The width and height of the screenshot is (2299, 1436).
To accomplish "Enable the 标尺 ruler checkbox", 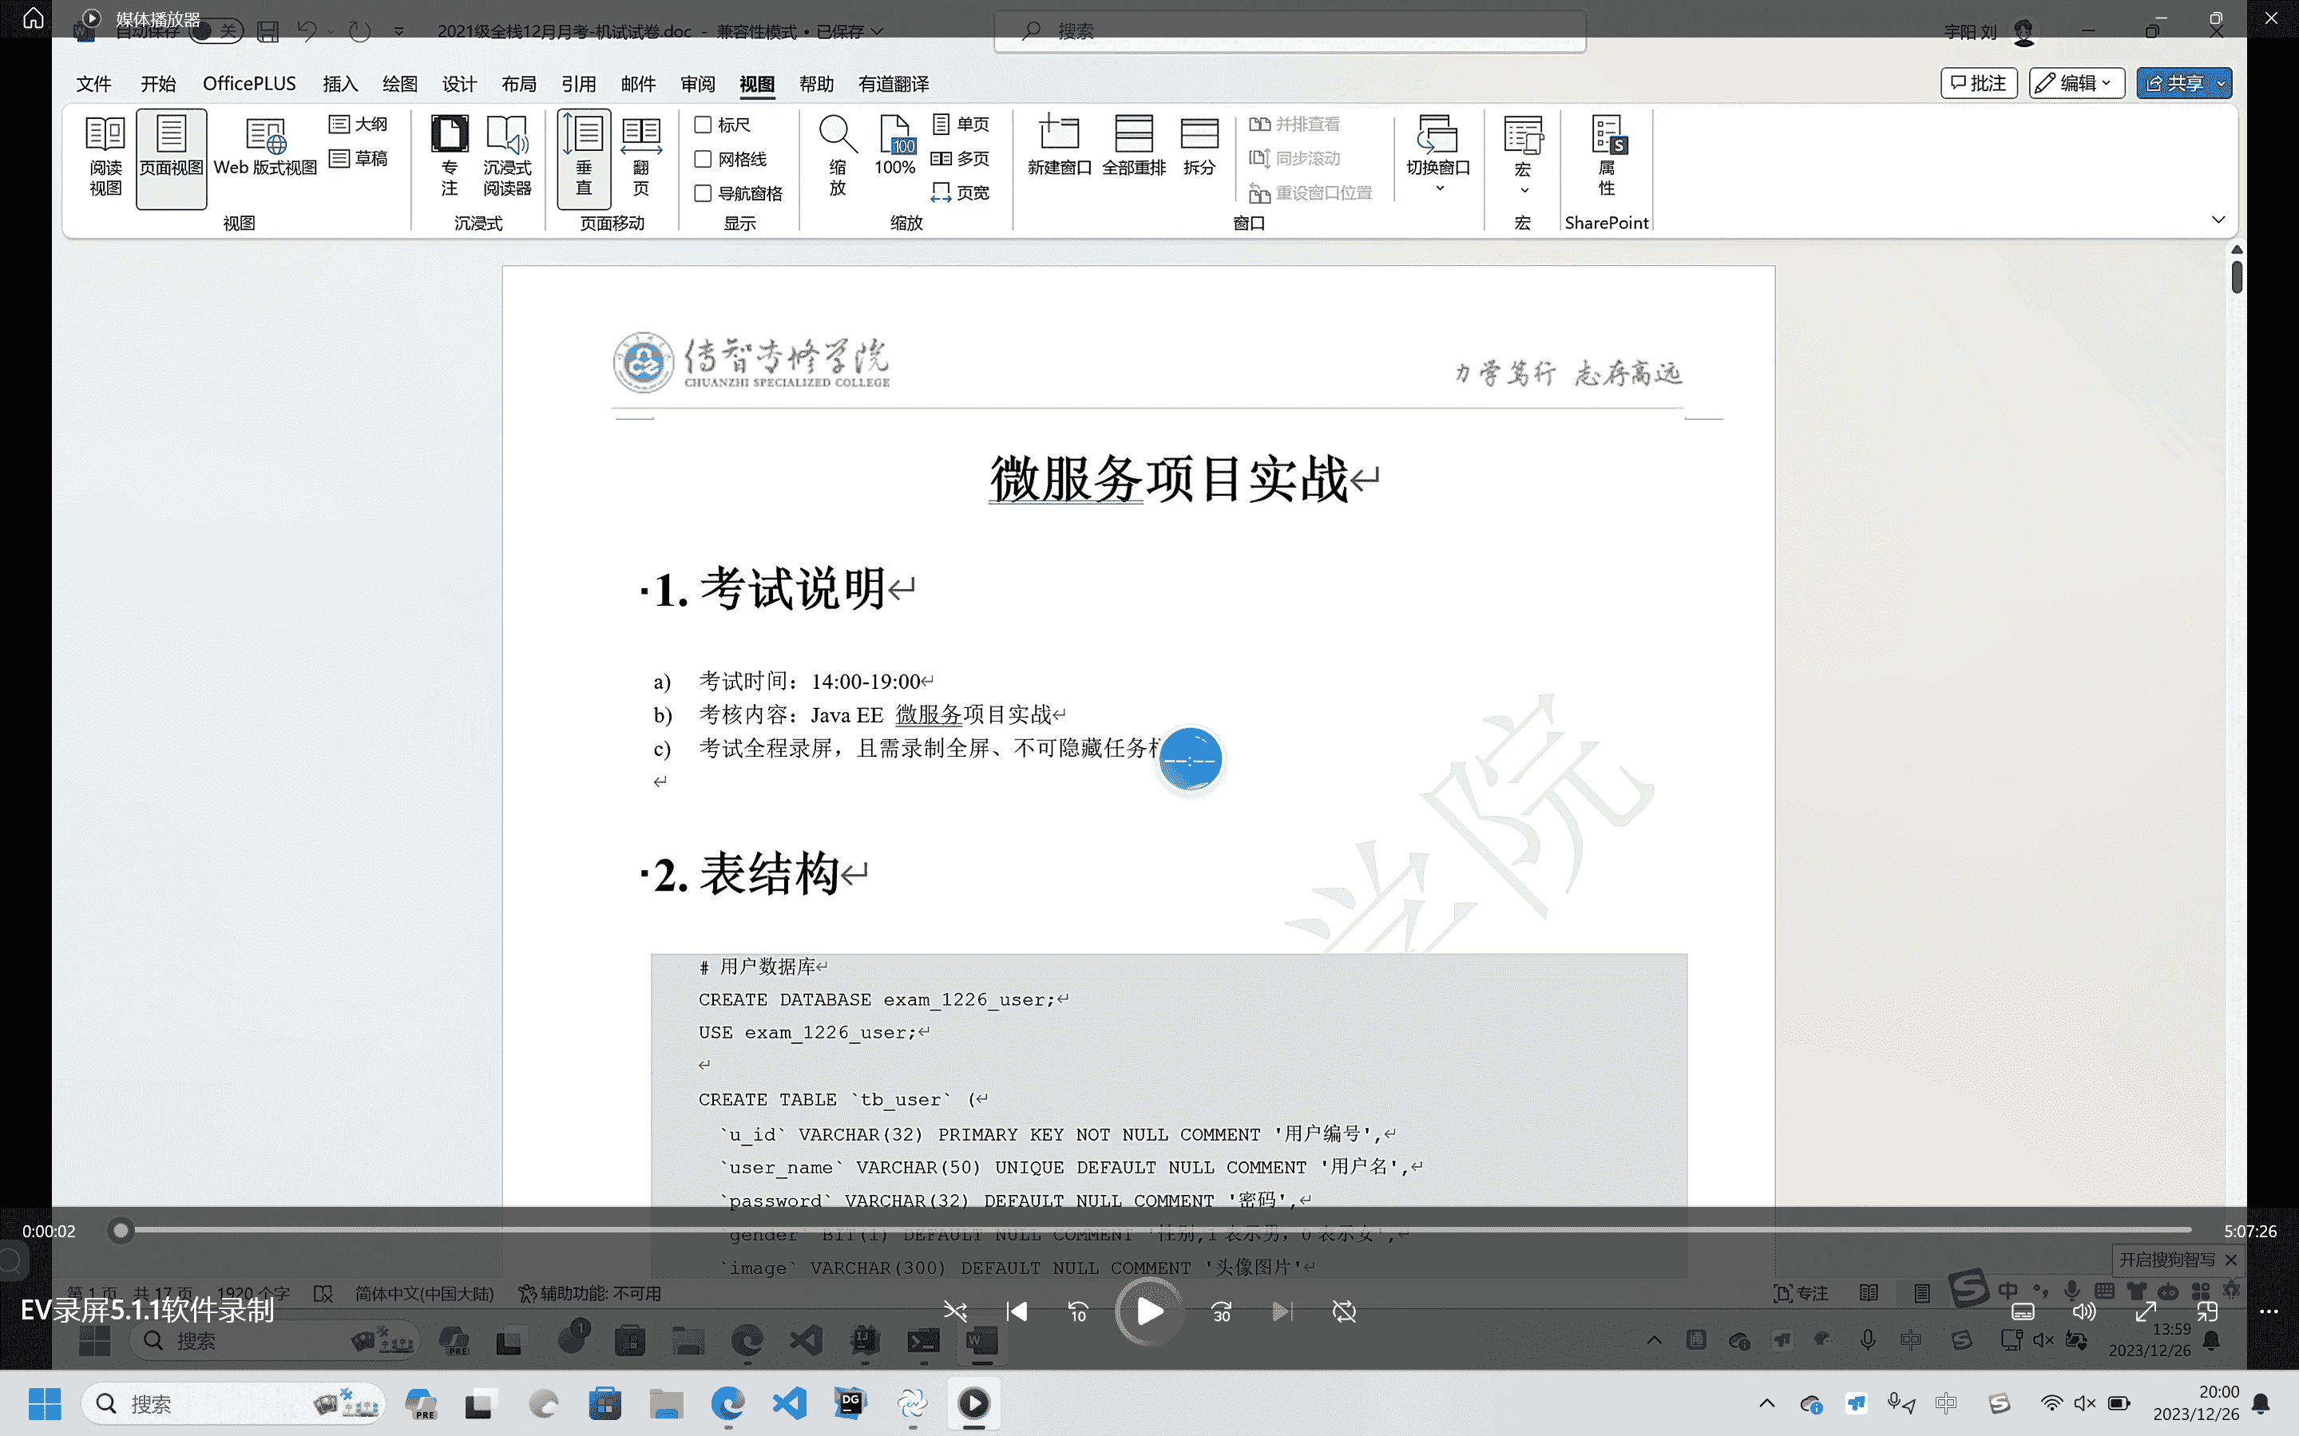I will coord(703,125).
